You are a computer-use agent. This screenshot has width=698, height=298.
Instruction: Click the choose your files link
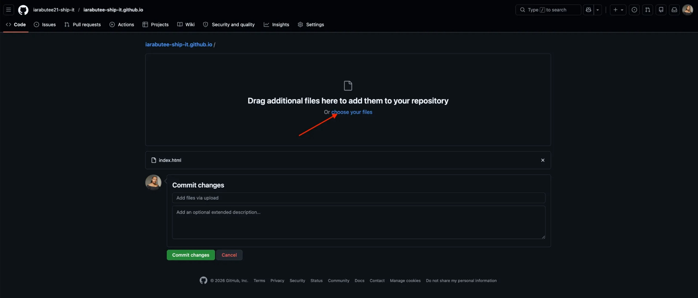coord(352,112)
